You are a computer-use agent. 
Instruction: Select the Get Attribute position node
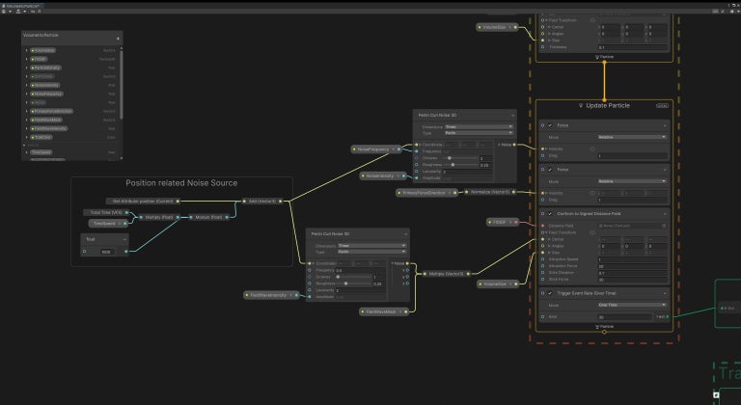143,201
